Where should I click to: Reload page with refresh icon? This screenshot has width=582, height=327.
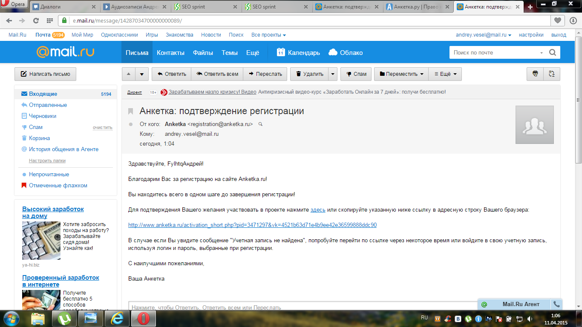click(36, 20)
